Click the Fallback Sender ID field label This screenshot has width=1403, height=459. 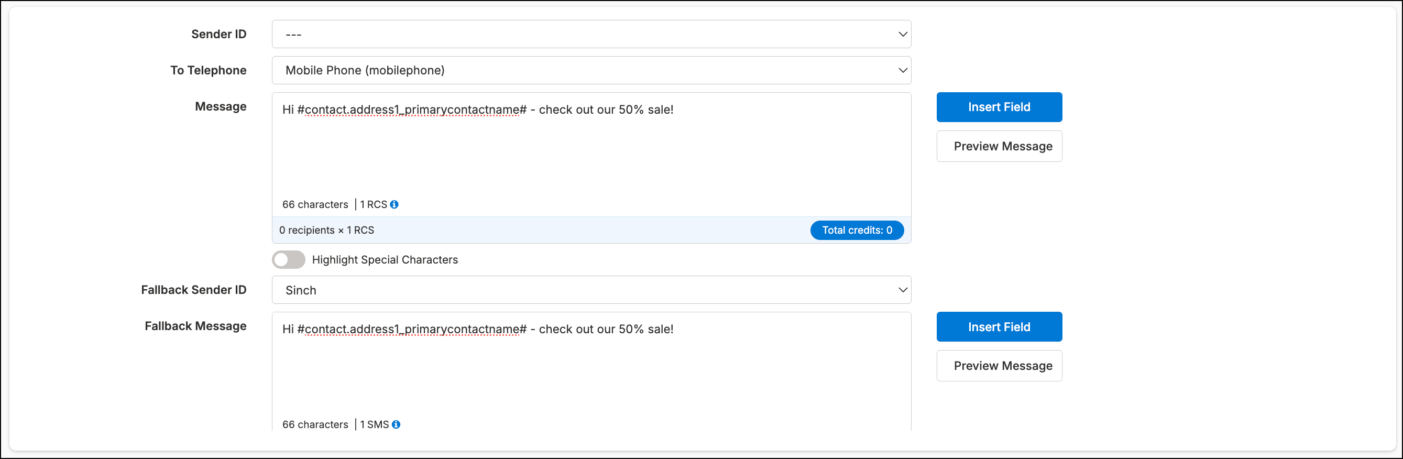[x=193, y=290]
